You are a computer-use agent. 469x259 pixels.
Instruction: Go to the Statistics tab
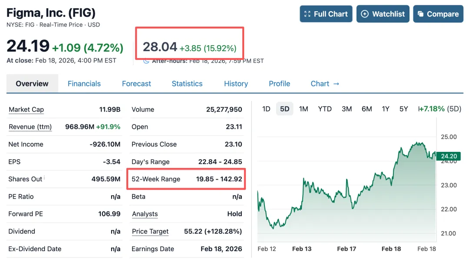[187, 84]
